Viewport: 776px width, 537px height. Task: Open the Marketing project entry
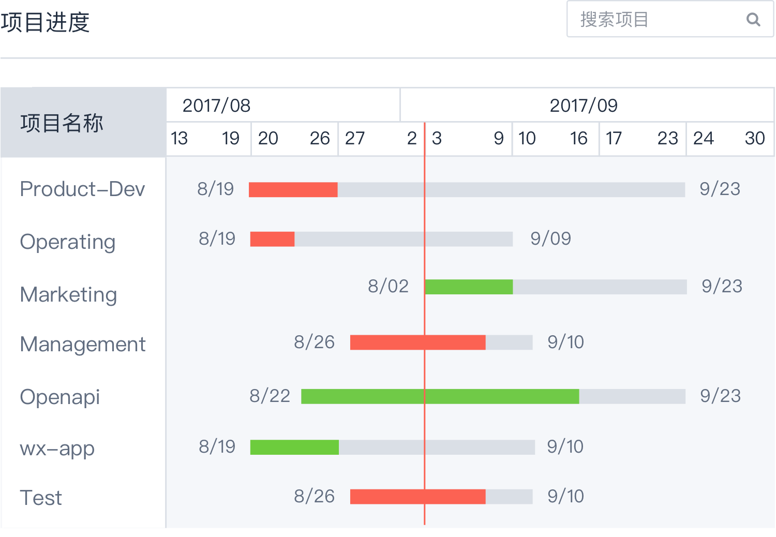point(68,294)
